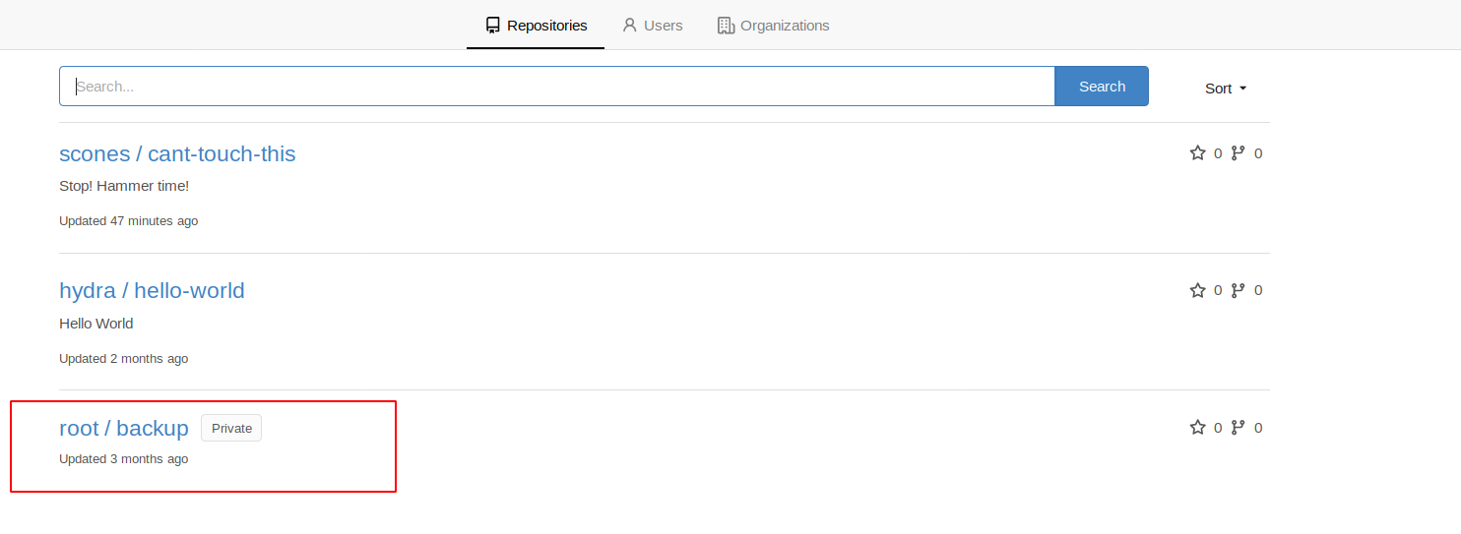Click the Sort dropdown caret arrow

[x=1242, y=89]
